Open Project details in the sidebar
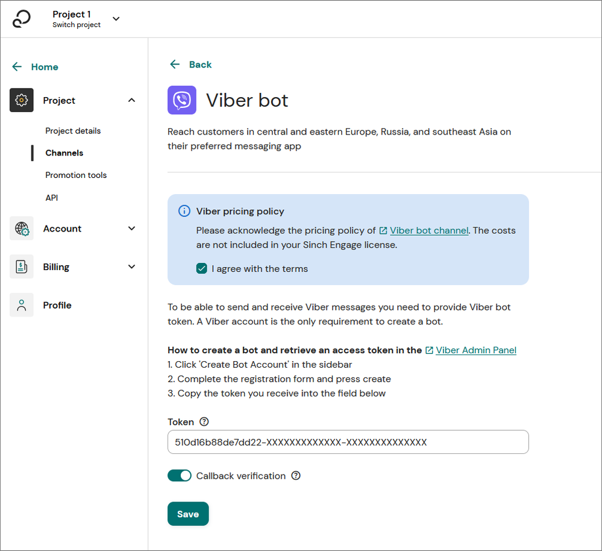 click(x=73, y=131)
